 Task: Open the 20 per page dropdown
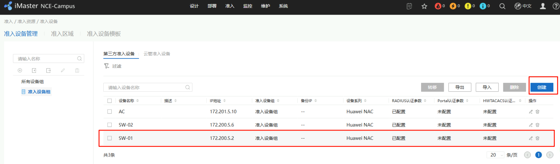tap(495, 155)
